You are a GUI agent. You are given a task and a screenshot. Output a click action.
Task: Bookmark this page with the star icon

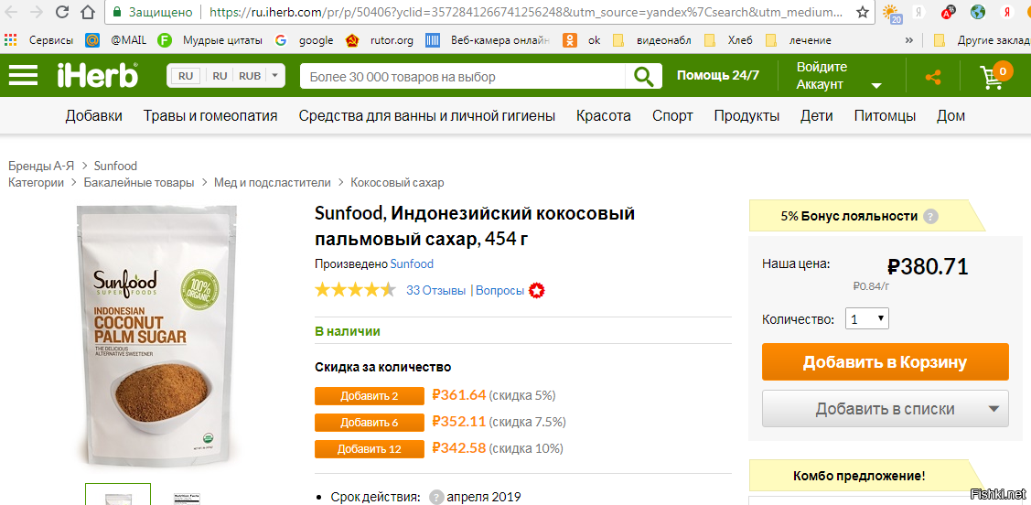coord(863,13)
